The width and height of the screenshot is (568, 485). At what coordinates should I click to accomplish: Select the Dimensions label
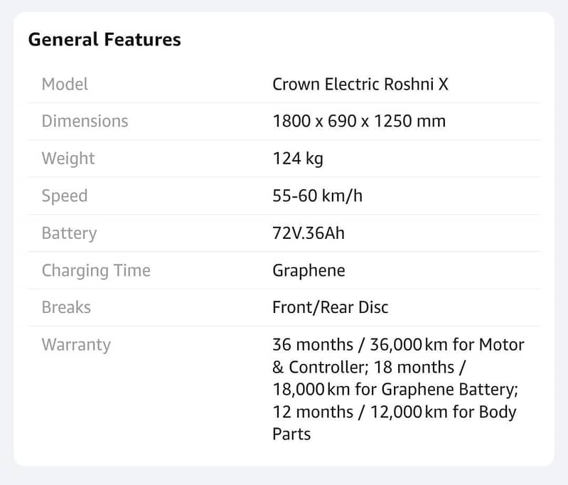85,121
